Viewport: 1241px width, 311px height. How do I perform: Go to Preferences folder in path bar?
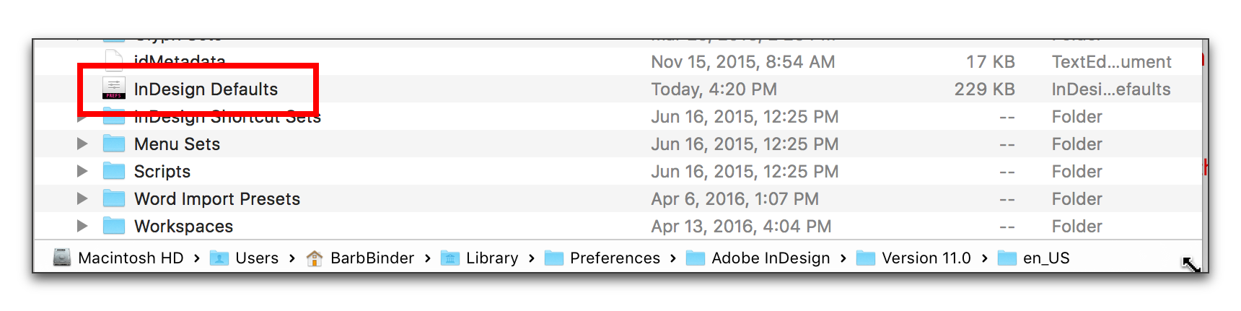point(602,258)
